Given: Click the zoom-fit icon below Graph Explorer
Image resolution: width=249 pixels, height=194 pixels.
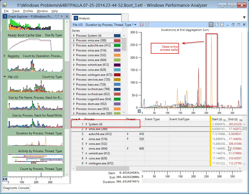Looking at the screenshot, I should (x=5, y=179).
